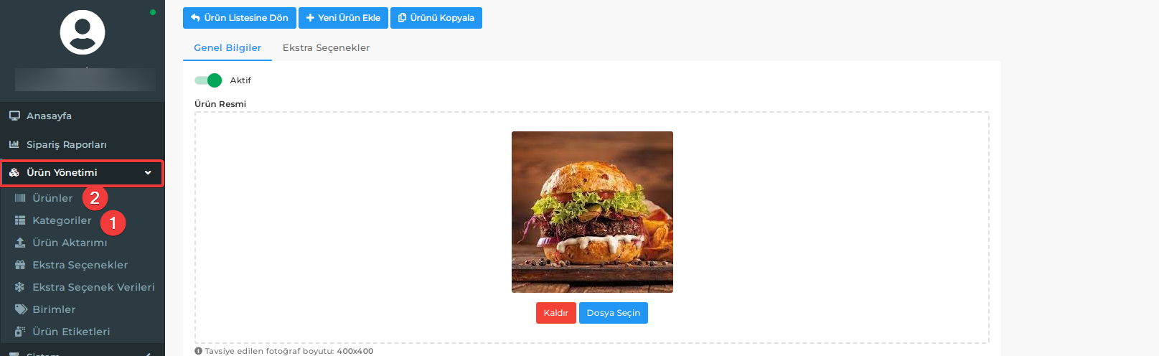Collapse the Ürün Yönetimi menu chevron

148,173
